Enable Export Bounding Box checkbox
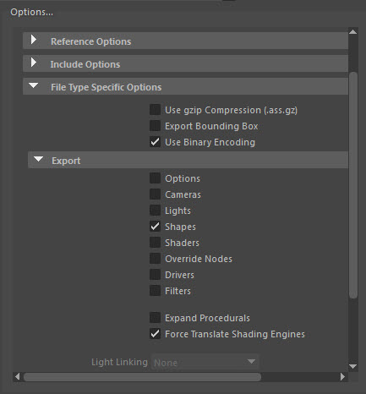The height and width of the screenshot is (394, 366). [155, 126]
